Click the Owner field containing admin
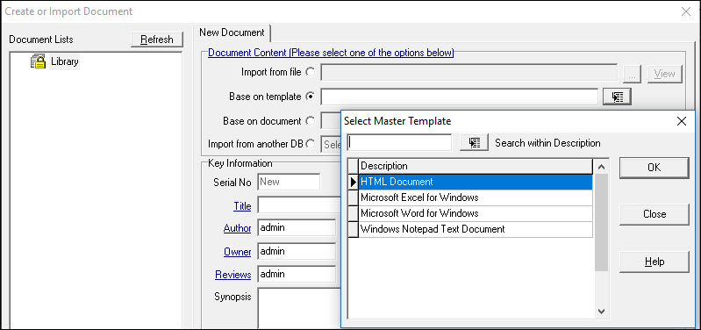The width and height of the screenshot is (701, 330). [297, 251]
